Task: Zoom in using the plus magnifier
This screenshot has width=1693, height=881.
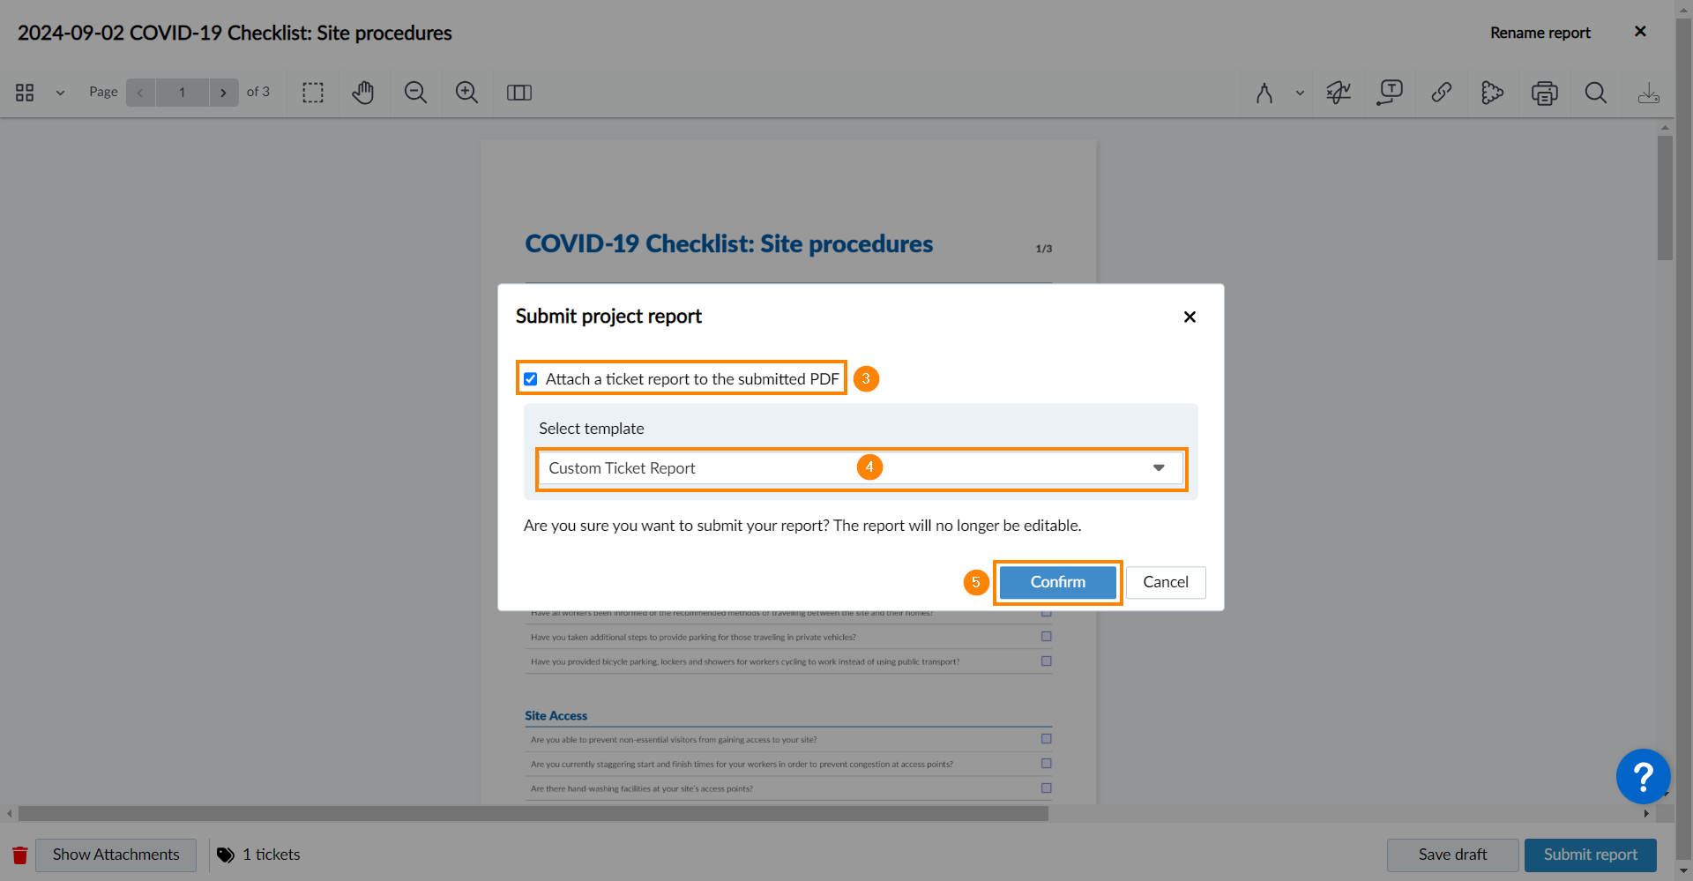Action: coord(466,93)
